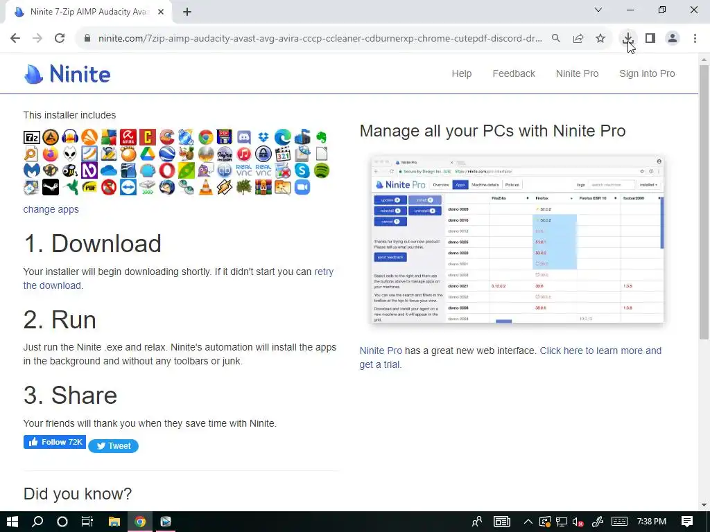
Task: Click the Discord app icon
Action: click(244, 137)
